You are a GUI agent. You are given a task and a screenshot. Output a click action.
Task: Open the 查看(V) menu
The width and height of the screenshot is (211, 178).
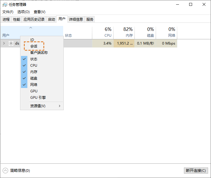point(39,12)
